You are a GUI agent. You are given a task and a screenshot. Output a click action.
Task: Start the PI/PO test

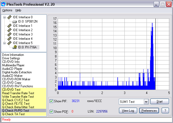pos(160,102)
